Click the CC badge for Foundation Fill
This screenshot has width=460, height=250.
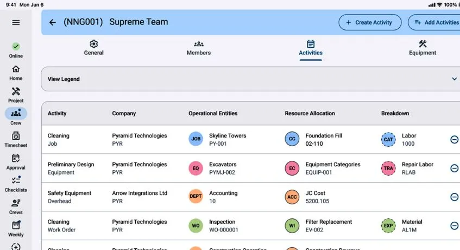pyautogui.click(x=292, y=139)
